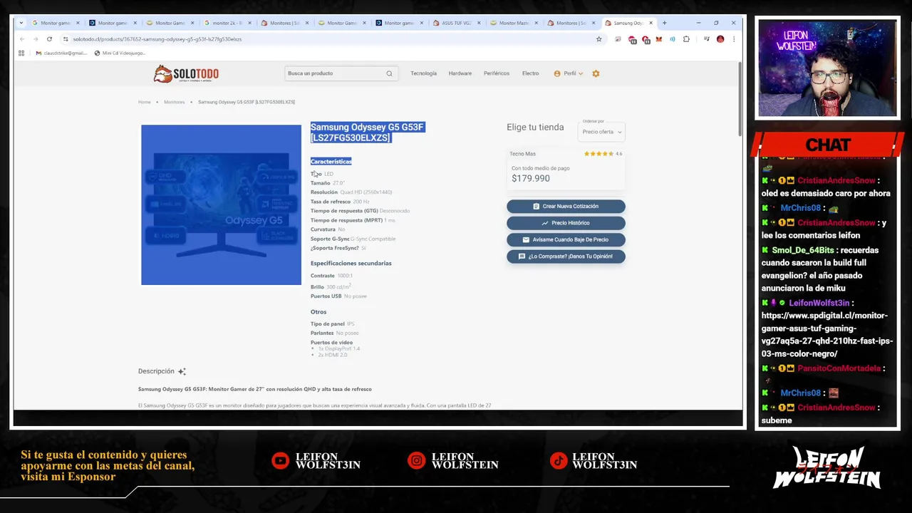The height and width of the screenshot is (513, 912).
Task: Click the browser page vertical scrollbar
Action: [x=740, y=100]
